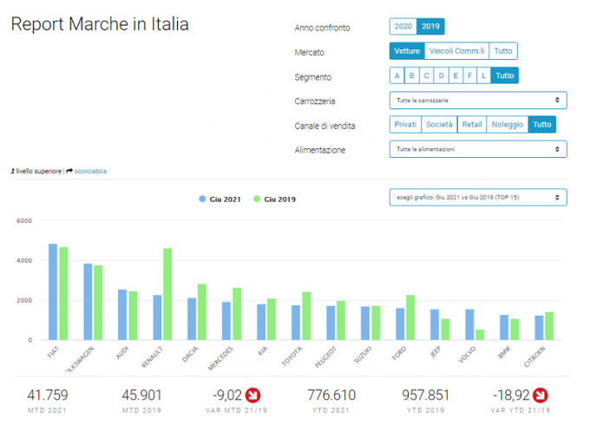Screen dimensions: 590x444
Task: Select 2019 as comparison year
Action: (x=430, y=26)
